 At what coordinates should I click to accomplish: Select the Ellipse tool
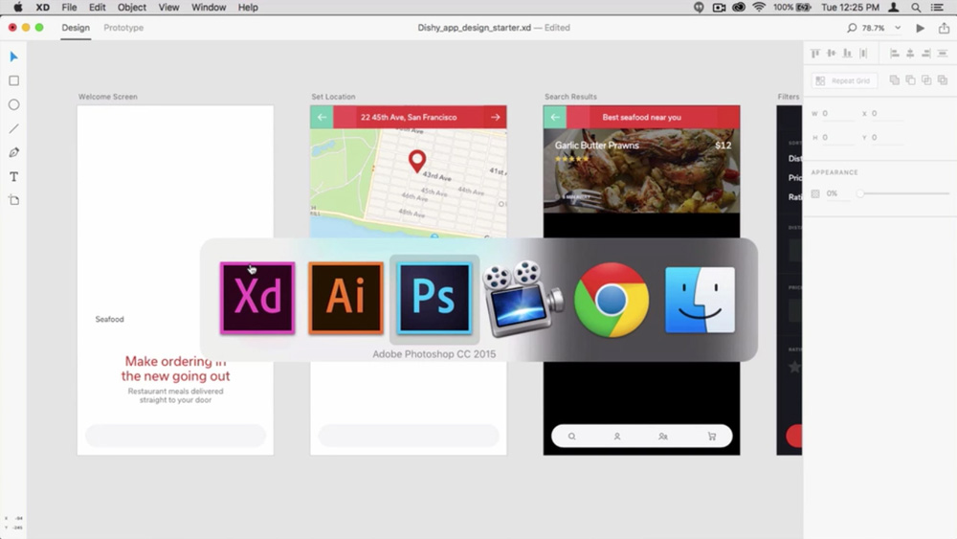tap(13, 104)
